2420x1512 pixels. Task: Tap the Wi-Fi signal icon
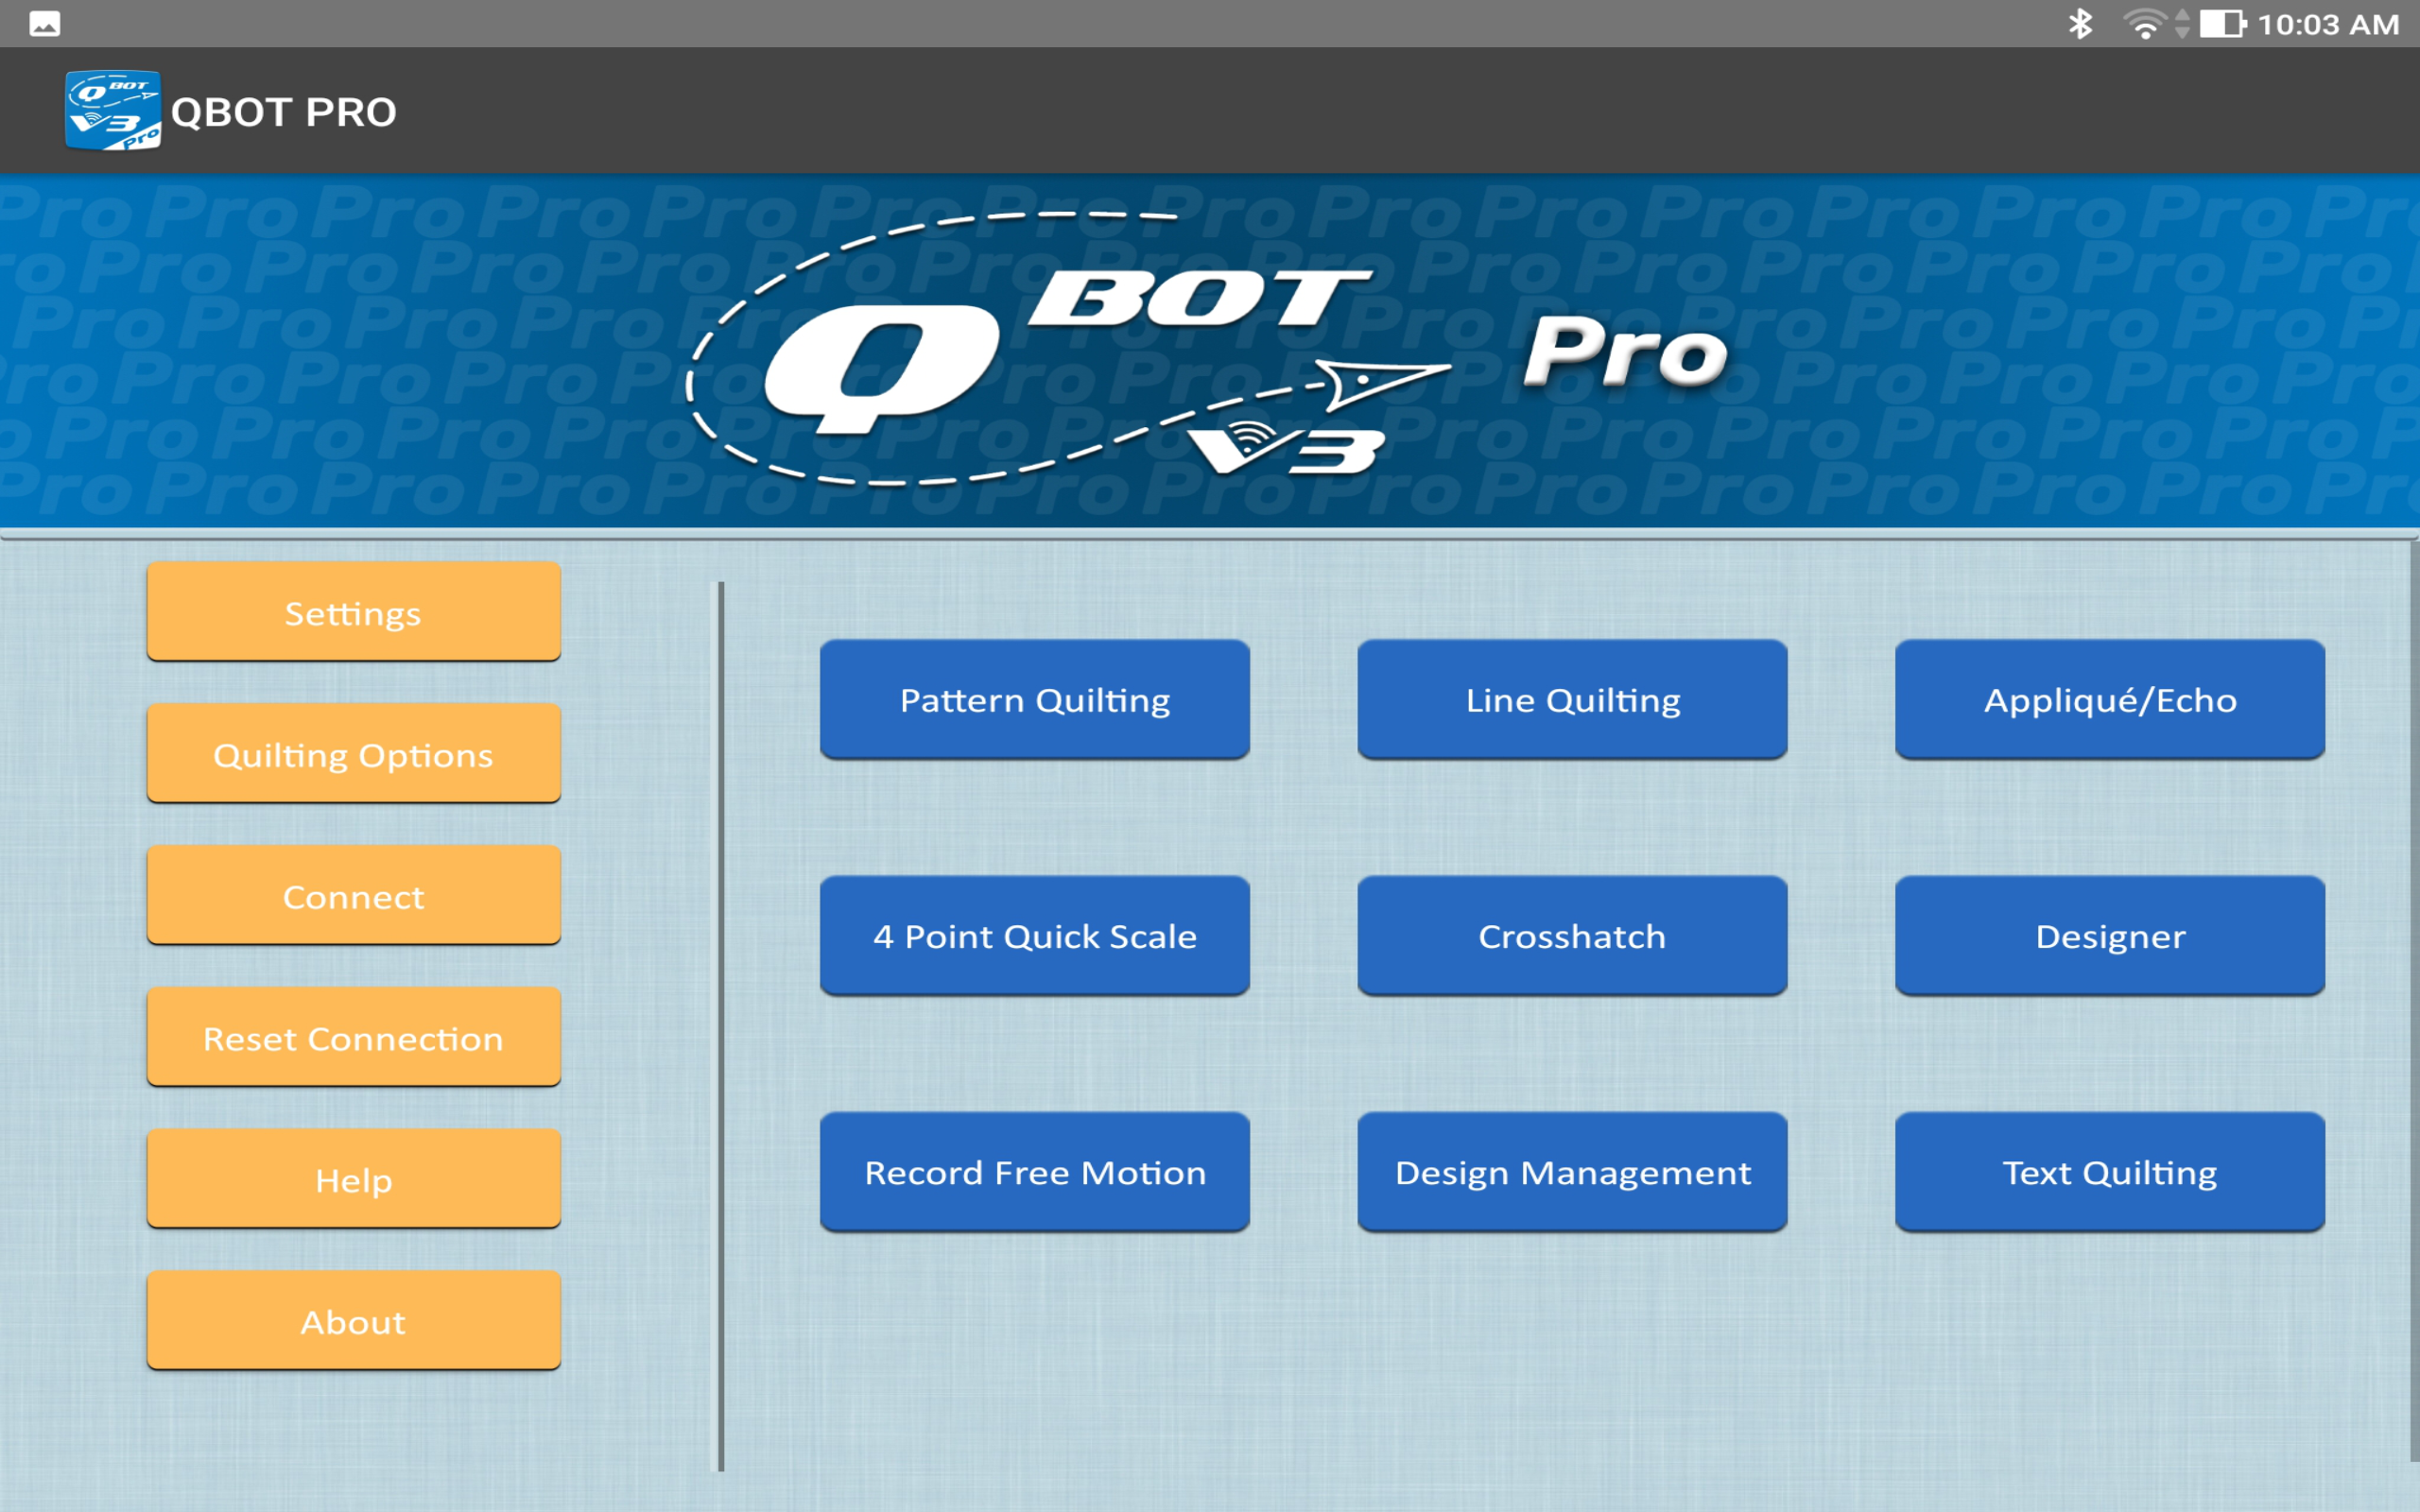point(2143,22)
